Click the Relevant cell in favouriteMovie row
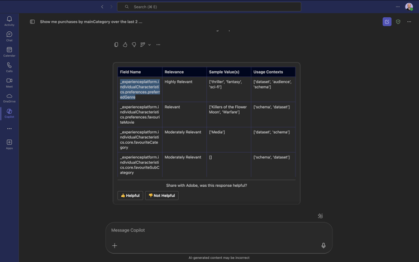This screenshot has width=419, height=262. pyautogui.click(x=184, y=115)
